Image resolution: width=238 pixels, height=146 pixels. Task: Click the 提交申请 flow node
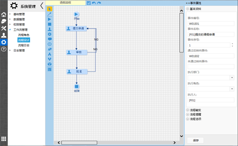[x=76, y=28]
